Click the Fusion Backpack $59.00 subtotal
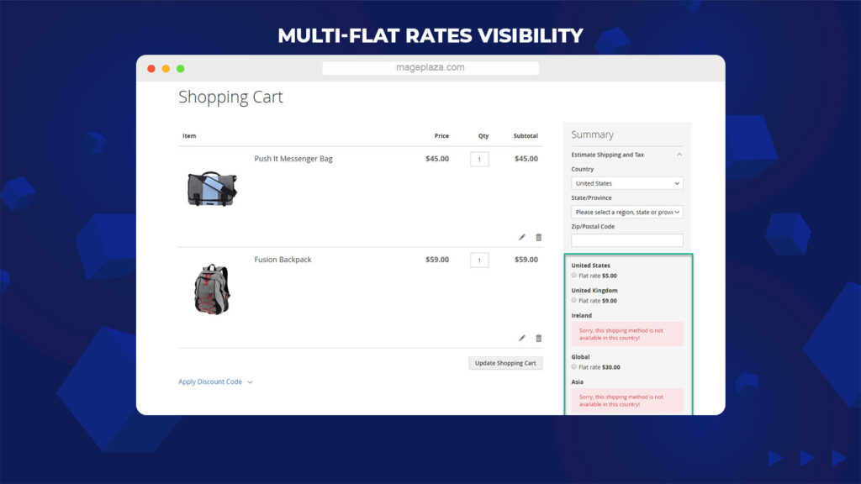 coord(526,260)
